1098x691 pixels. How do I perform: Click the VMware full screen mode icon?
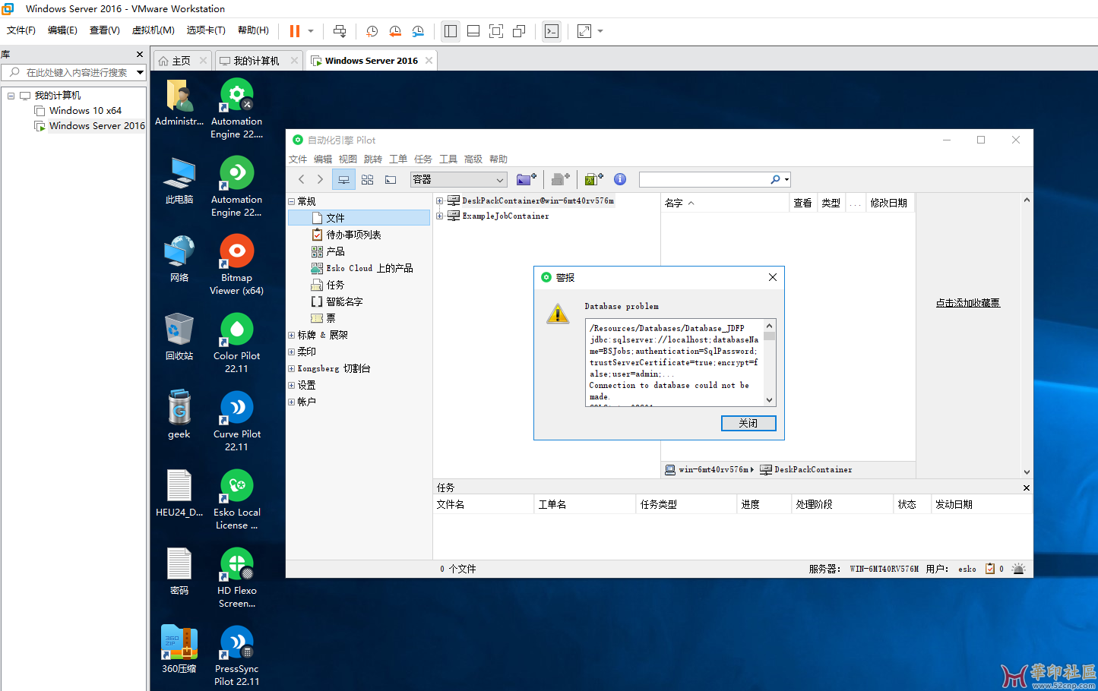pyautogui.click(x=496, y=31)
